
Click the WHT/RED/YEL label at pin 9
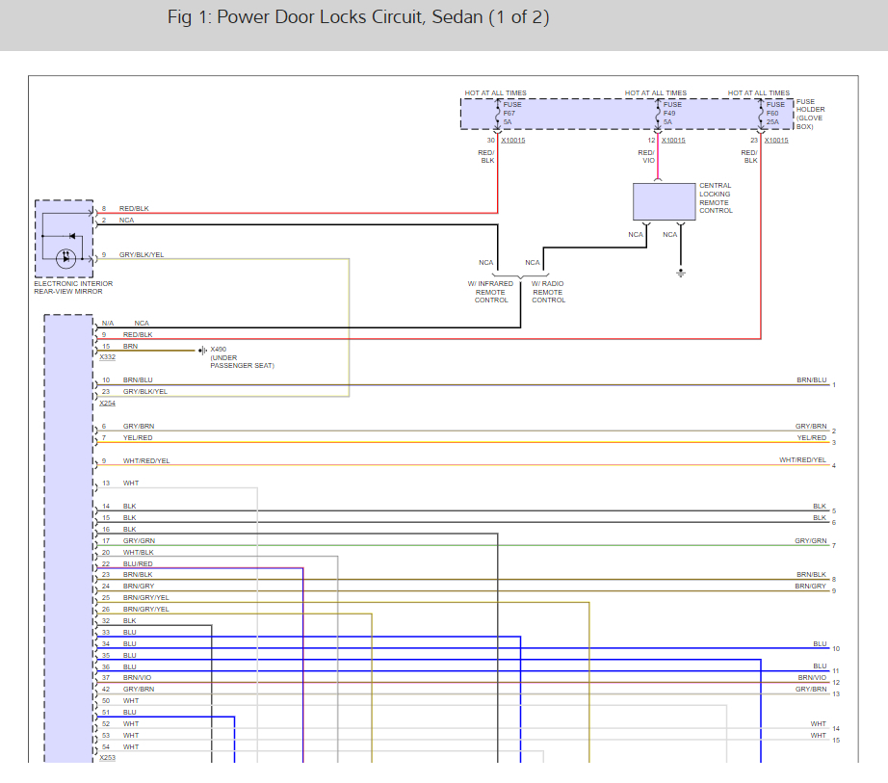pos(145,461)
